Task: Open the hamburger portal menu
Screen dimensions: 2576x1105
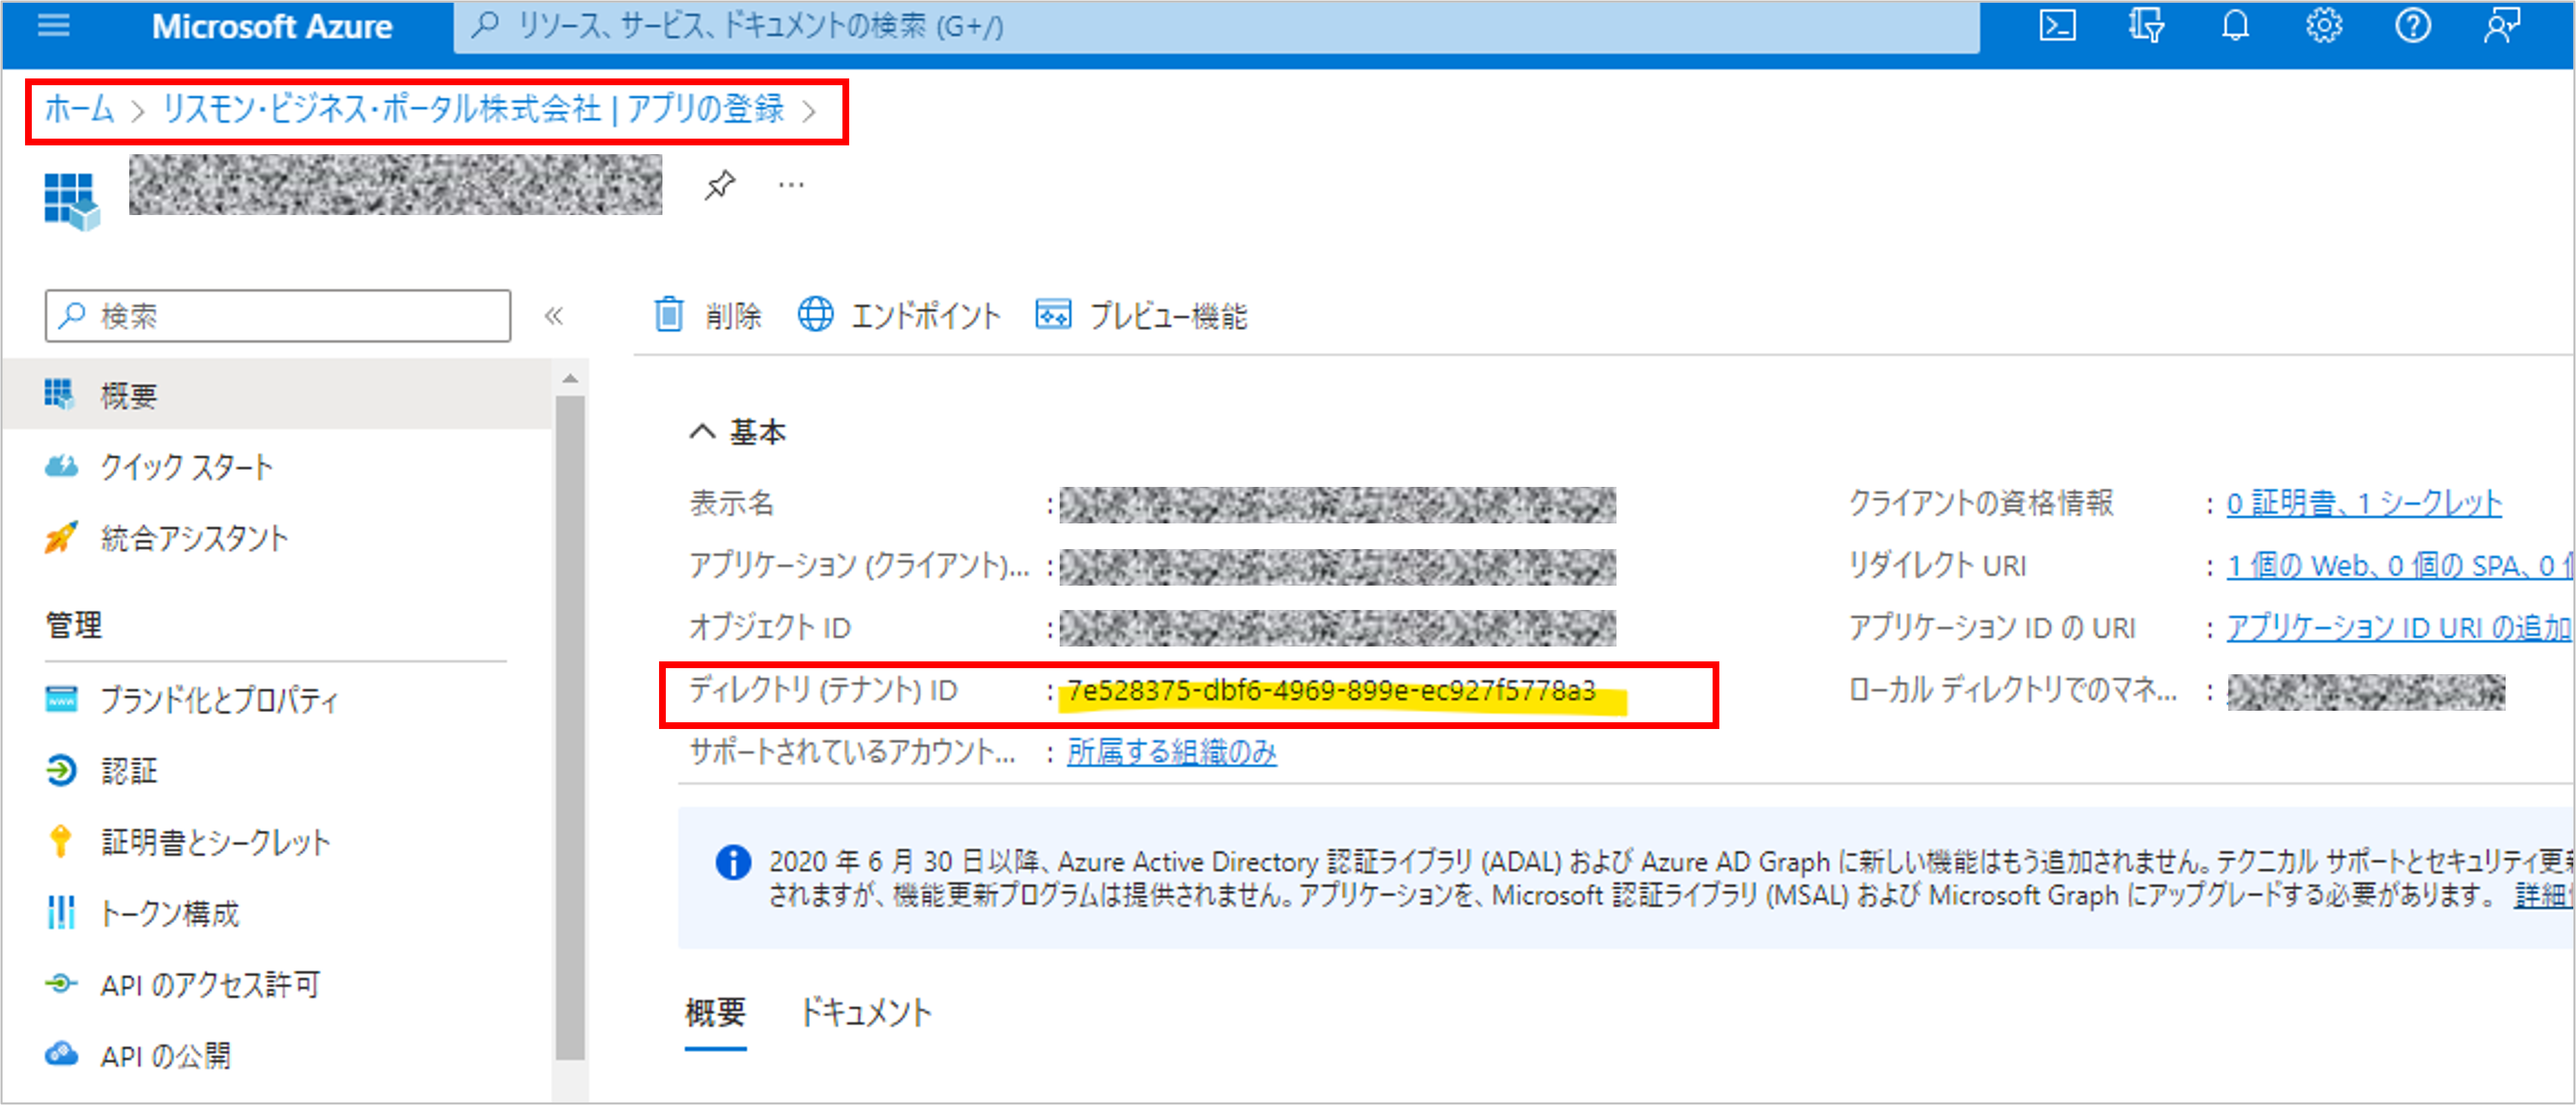Action: click(53, 26)
